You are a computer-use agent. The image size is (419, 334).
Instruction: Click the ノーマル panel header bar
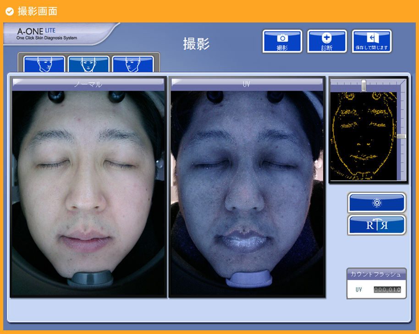(88, 84)
